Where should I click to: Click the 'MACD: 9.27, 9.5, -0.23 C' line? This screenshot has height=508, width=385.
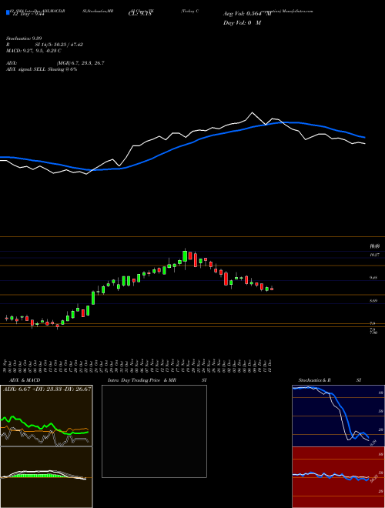34,51
